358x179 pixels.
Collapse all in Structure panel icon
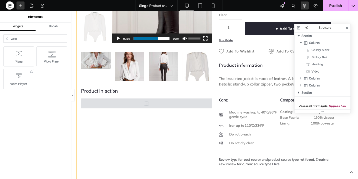[298, 28]
